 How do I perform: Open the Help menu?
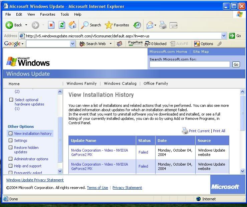click(78, 14)
